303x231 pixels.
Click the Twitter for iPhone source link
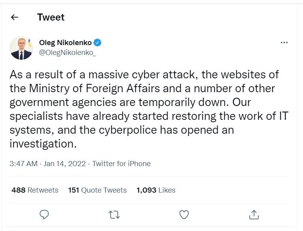(121, 163)
